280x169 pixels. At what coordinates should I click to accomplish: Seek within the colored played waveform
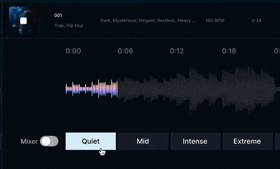tap(91, 89)
